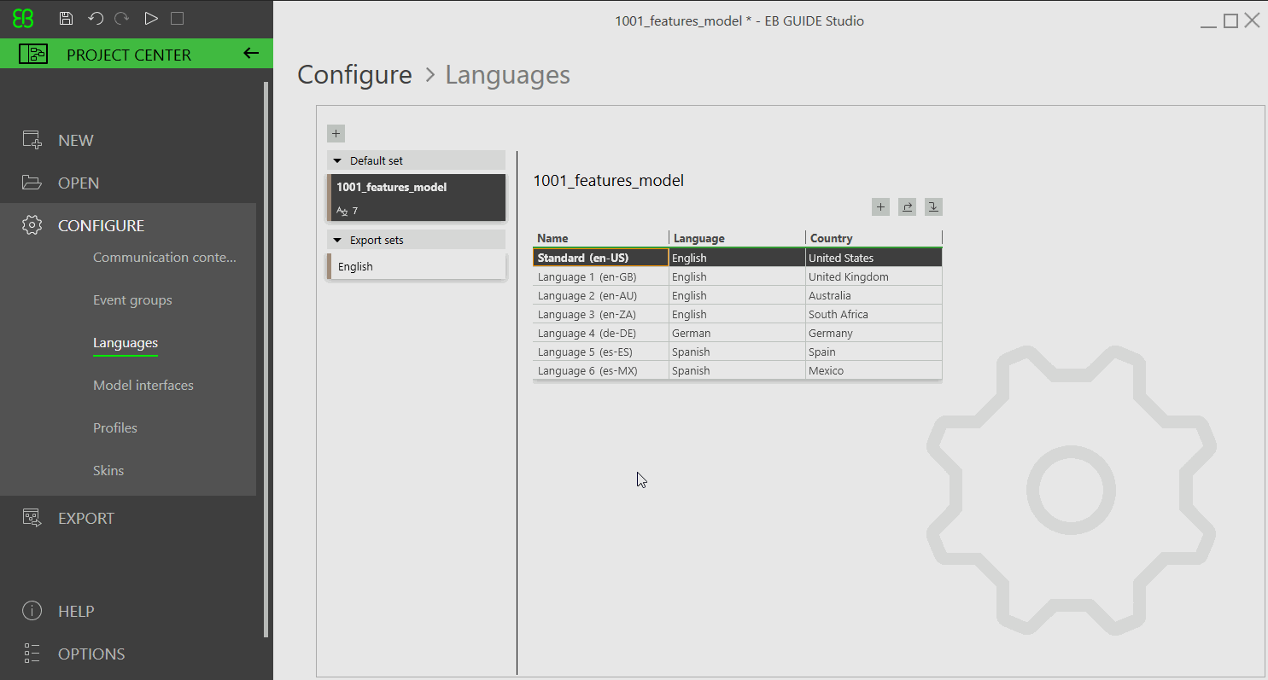Open Event groups configuration
The width and height of the screenshot is (1268, 680).
132,299
